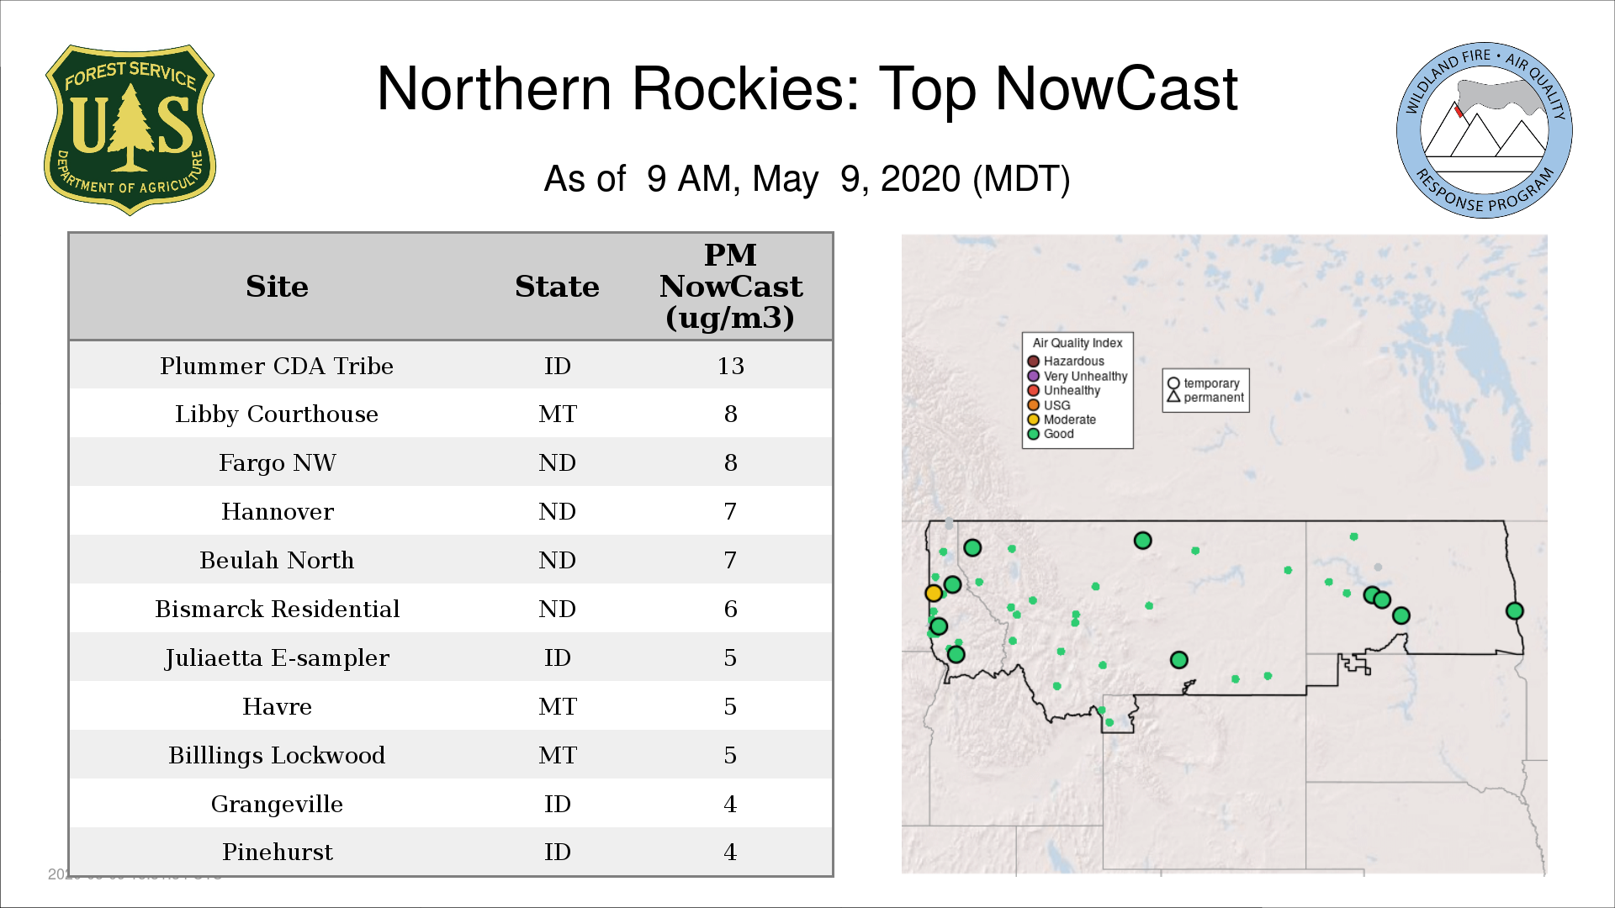Click the Plummer CDA Tribe table row
Screen dimensions: 1615x908
(x=277, y=366)
